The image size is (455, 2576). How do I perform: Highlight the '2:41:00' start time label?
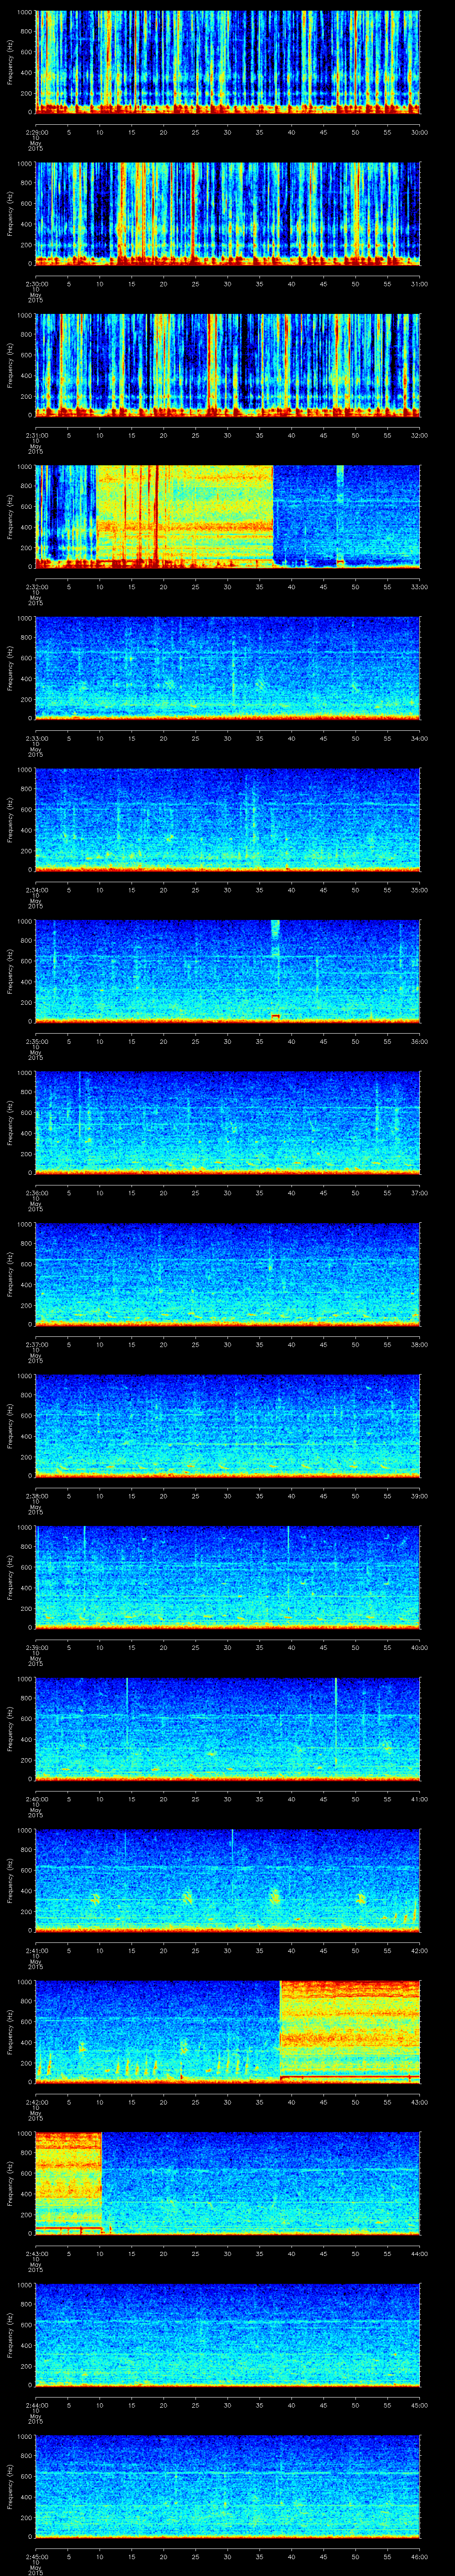point(36,1950)
